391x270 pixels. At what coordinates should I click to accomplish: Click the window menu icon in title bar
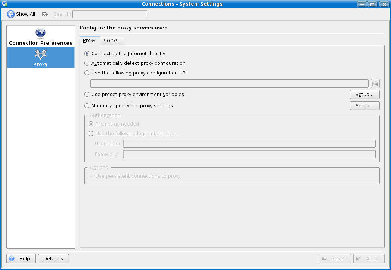pyautogui.click(x=4, y=4)
